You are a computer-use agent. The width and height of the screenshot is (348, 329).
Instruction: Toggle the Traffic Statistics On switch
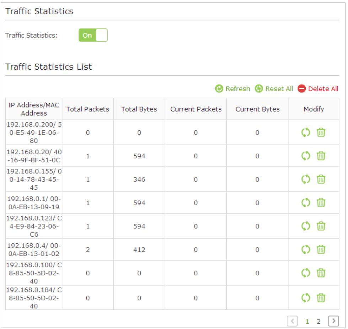click(93, 35)
